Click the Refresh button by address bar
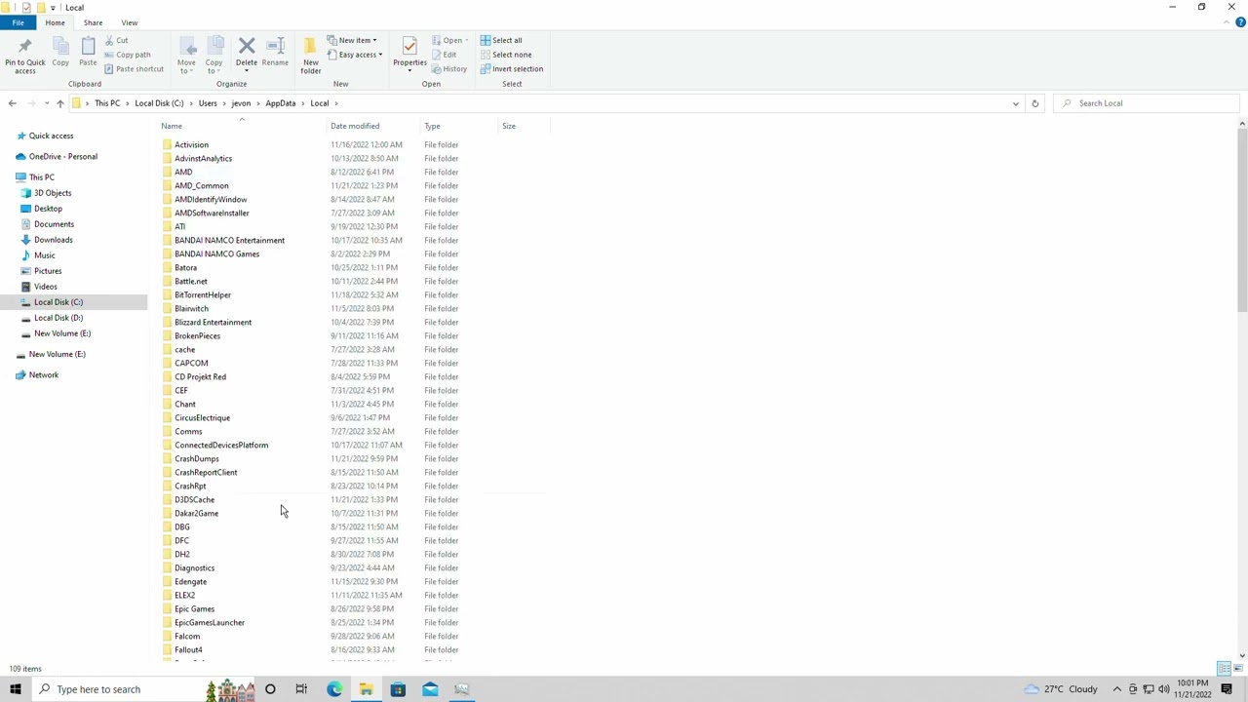This screenshot has height=702, width=1248. coord(1034,103)
